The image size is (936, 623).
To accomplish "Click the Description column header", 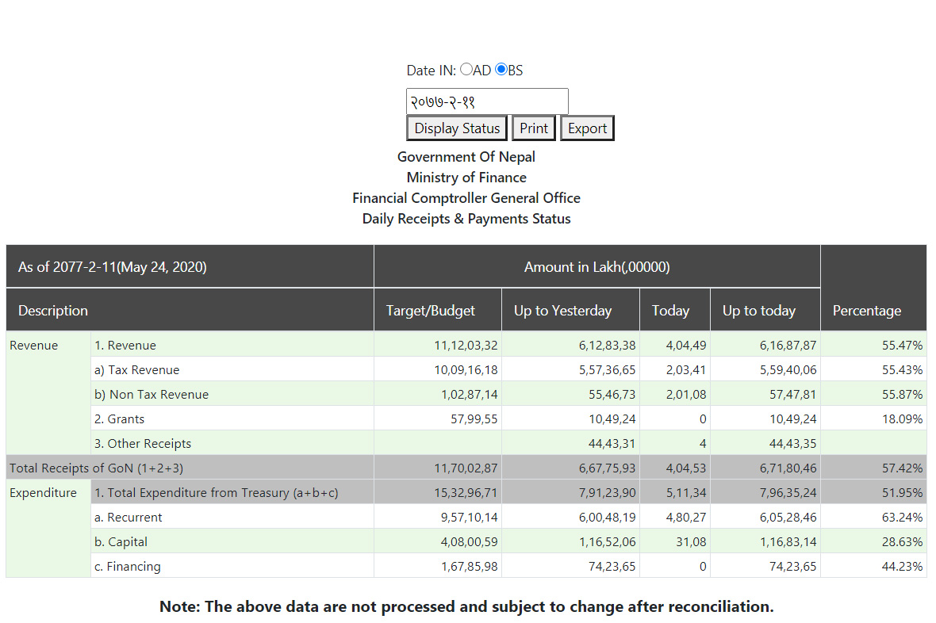I will point(53,311).
